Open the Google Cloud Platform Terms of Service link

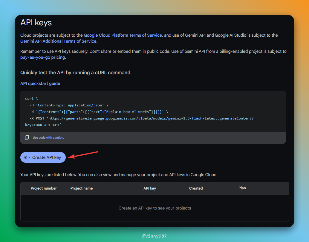123,35
